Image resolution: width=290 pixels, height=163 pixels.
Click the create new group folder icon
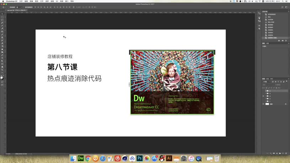pyautogui.click(x=280, y=153)
